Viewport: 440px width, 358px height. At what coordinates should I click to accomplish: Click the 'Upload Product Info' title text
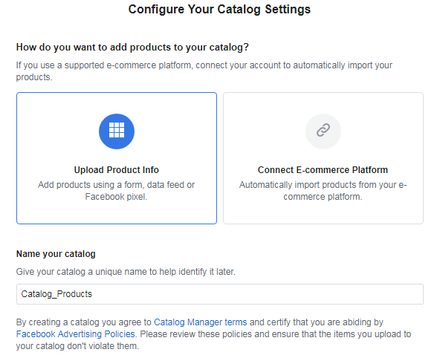point(117,170)
